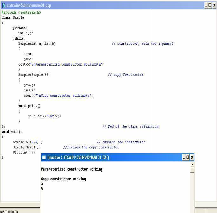The width and height of the screenshot is (217, 213).
Task: Click the output window vertical scrollbar thumb
Action: click(x=192, y=170)
